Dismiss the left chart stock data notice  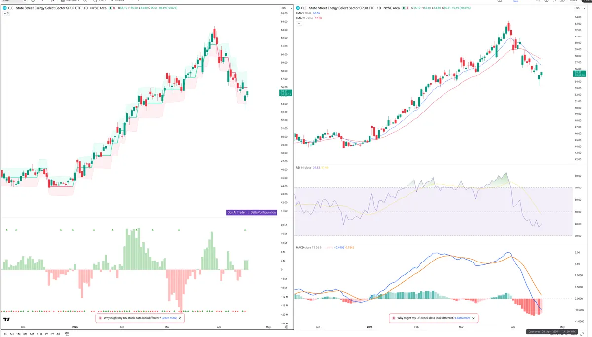180,318
